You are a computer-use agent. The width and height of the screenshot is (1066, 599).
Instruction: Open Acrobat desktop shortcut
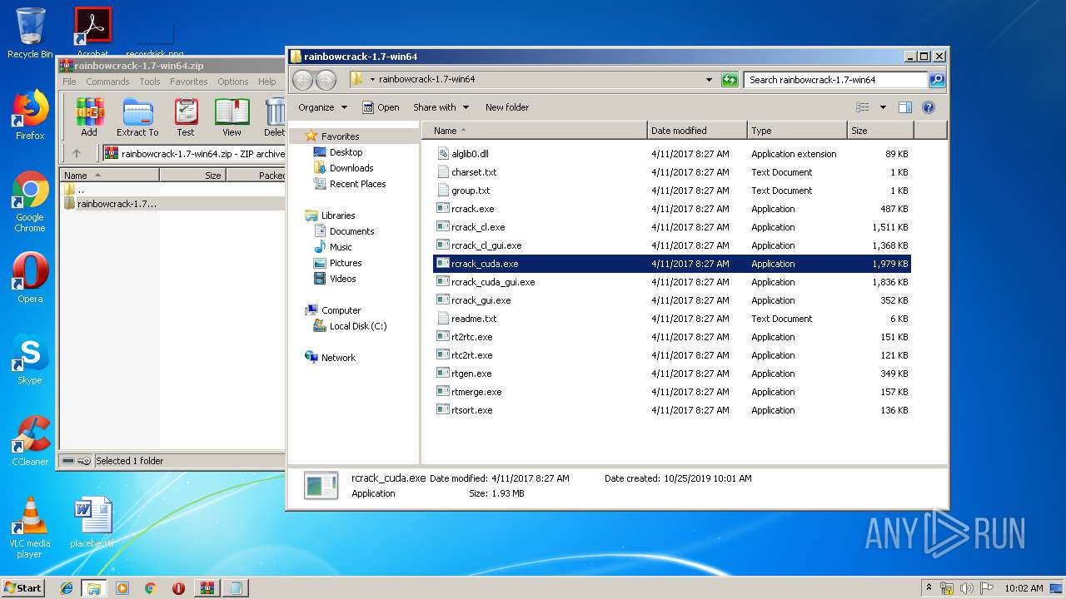click(x=92, y=33)
